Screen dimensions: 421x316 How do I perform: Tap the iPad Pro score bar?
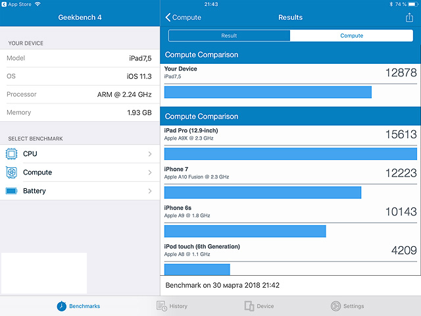(291, 154)
